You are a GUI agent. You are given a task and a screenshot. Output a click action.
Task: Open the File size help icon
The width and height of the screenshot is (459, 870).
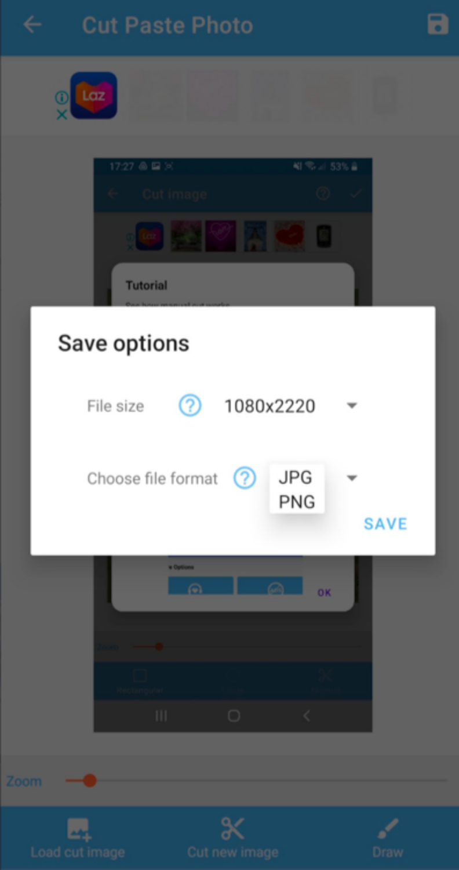point(190,405)
